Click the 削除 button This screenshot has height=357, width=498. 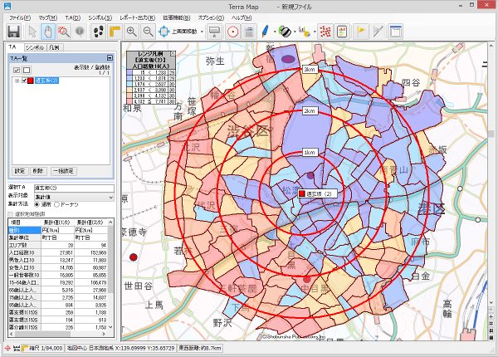(x=38, y=171)
